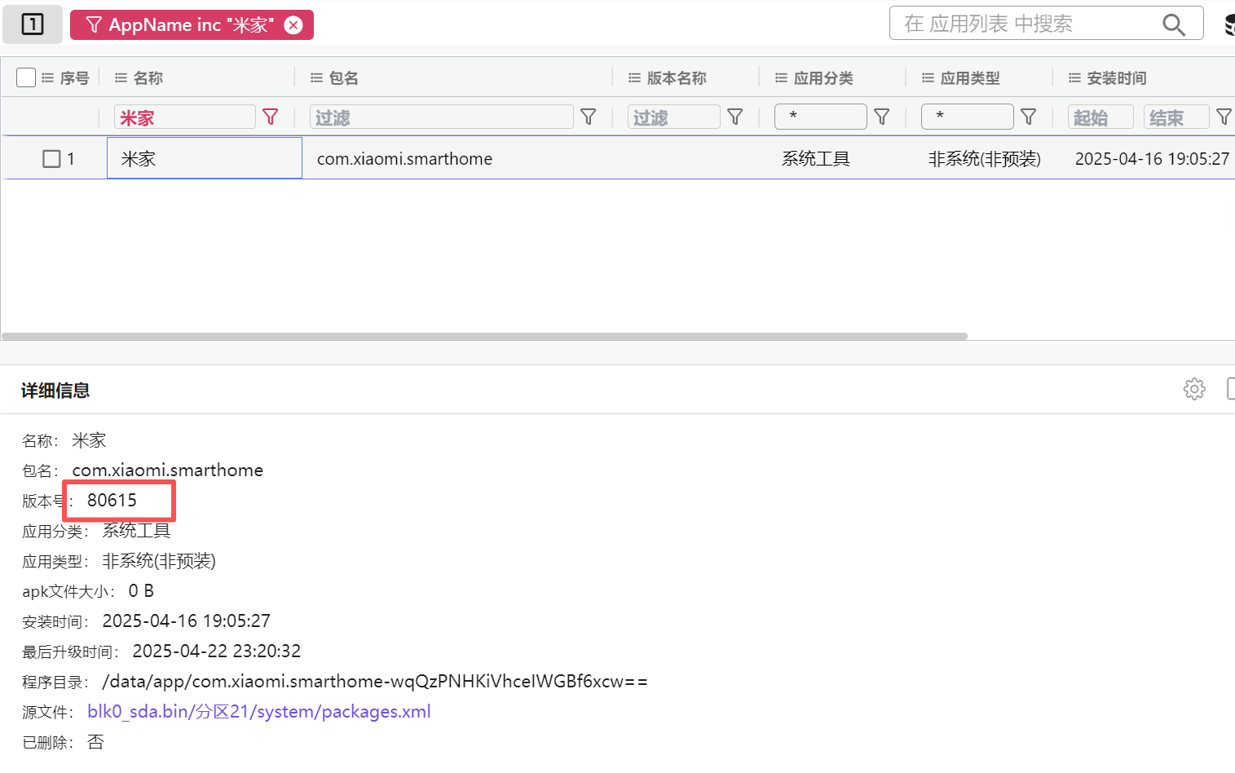The width and height of the screenshot is (1235, 773).
Task: Focus the 版本名称 filter input
Action: pyautogui.click(x=674, y=117)
